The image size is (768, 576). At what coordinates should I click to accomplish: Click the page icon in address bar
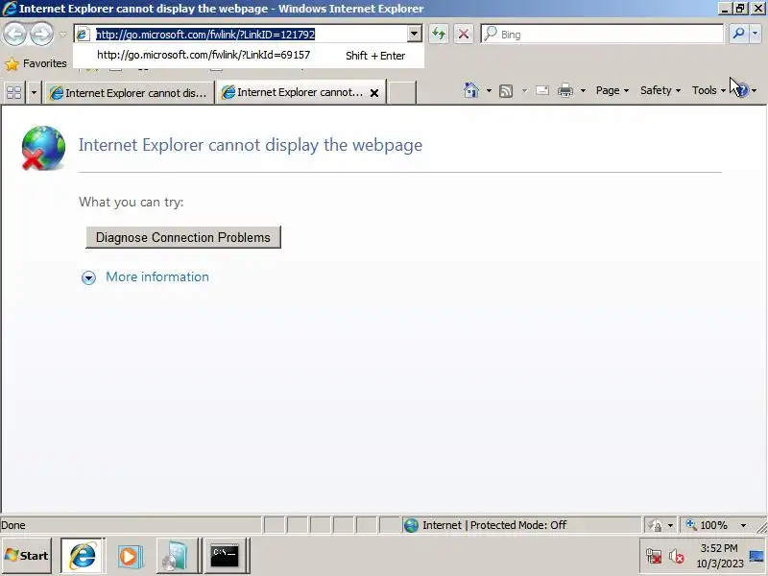[x=83, y=35]
